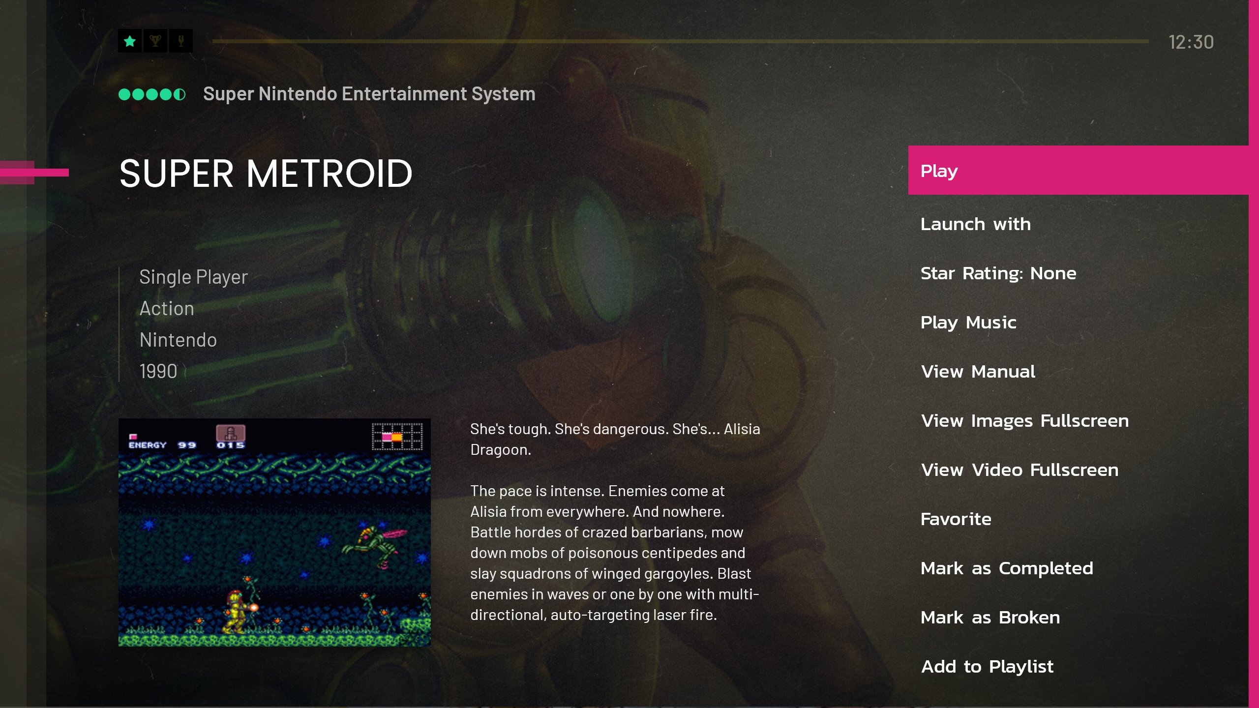Click the game description paragraph
This screenshot has height=708, width=1259.
tap(615, 522)
